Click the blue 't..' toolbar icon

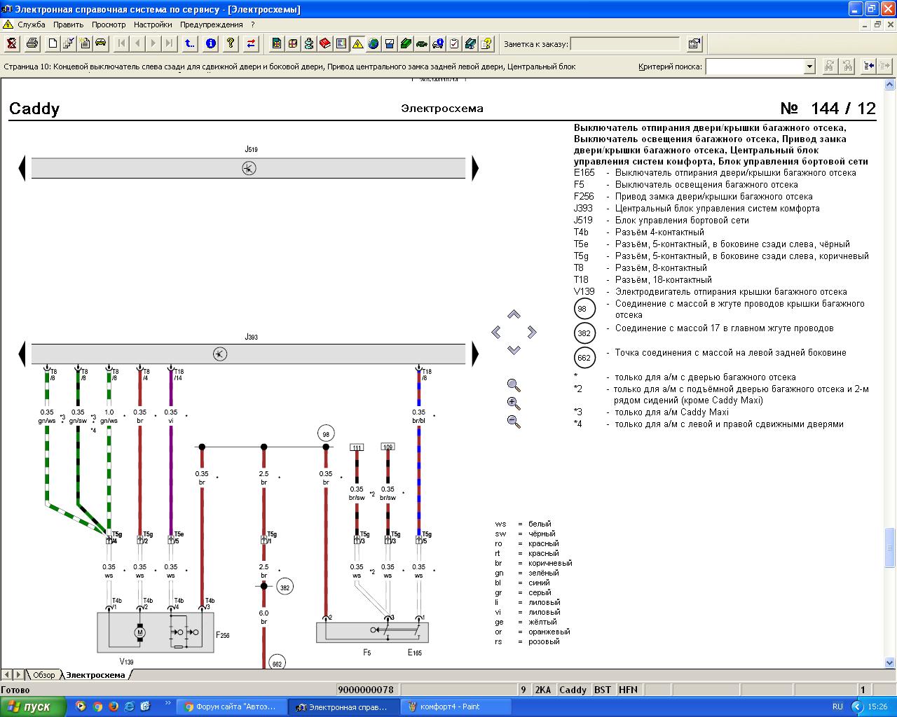(190, 43)
